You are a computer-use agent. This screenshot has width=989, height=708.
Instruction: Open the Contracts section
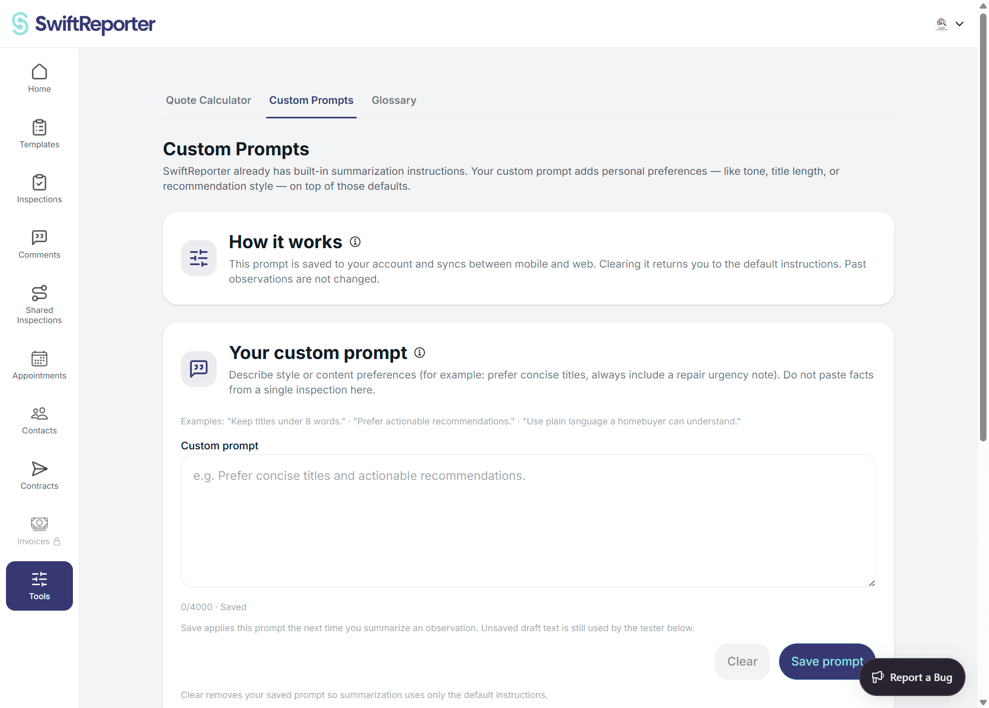click(39, 476)
